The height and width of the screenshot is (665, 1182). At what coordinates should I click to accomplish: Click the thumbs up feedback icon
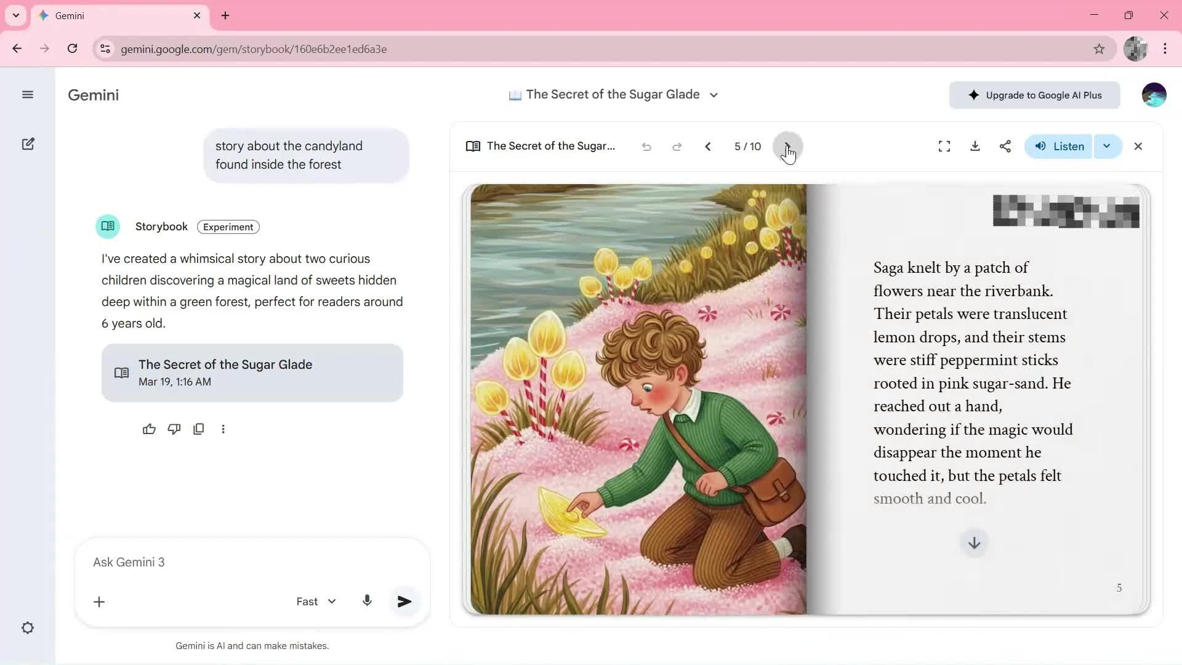pos(149,429)
